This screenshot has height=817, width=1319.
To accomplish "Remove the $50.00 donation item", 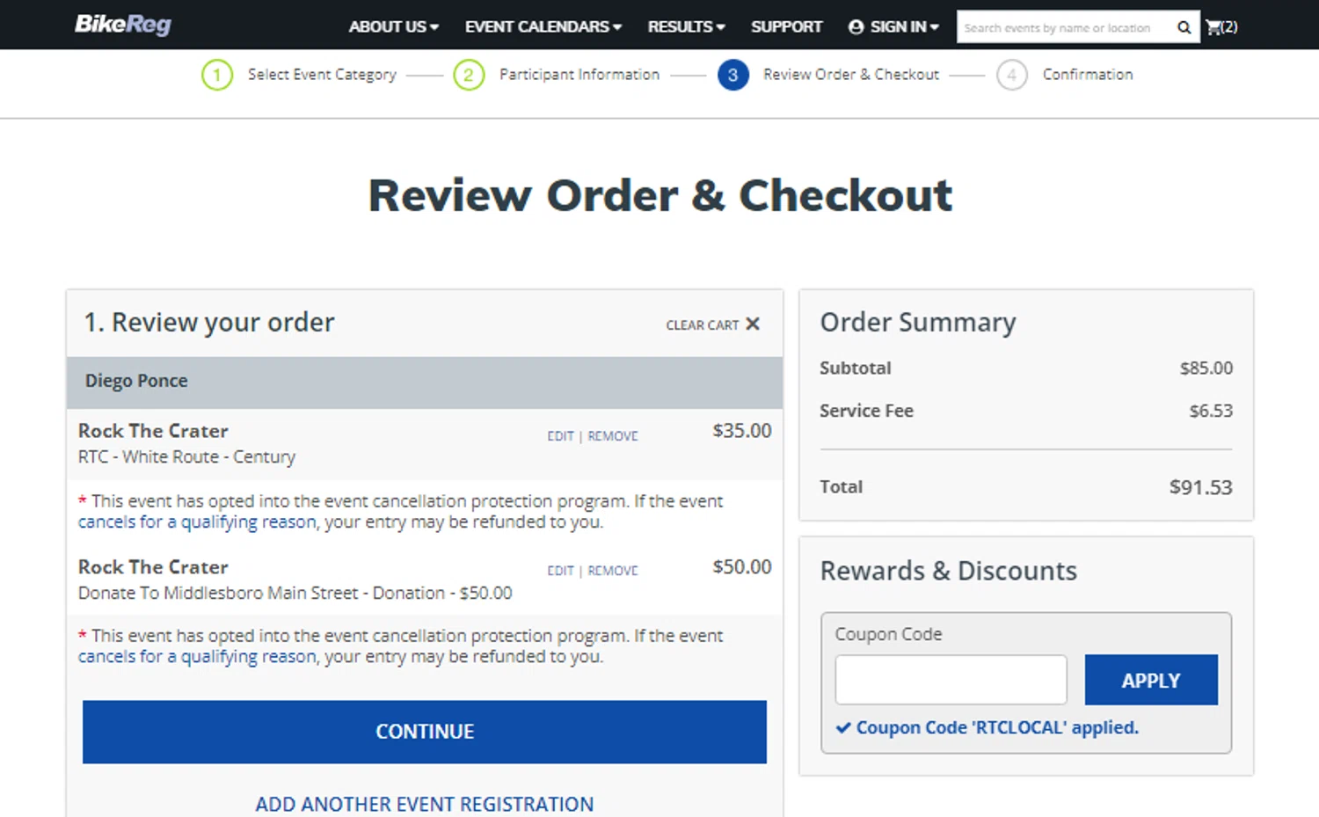I will pyautogui.click(x=613, y=571).
